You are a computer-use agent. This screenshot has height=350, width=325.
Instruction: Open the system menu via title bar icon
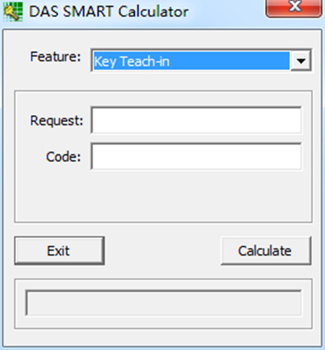[13, 12]
